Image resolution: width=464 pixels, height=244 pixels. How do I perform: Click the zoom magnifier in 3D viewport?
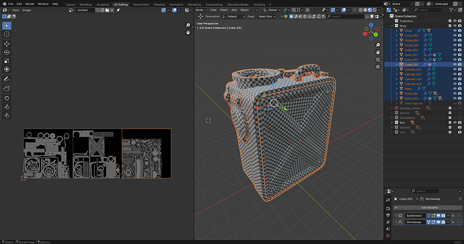378,45
